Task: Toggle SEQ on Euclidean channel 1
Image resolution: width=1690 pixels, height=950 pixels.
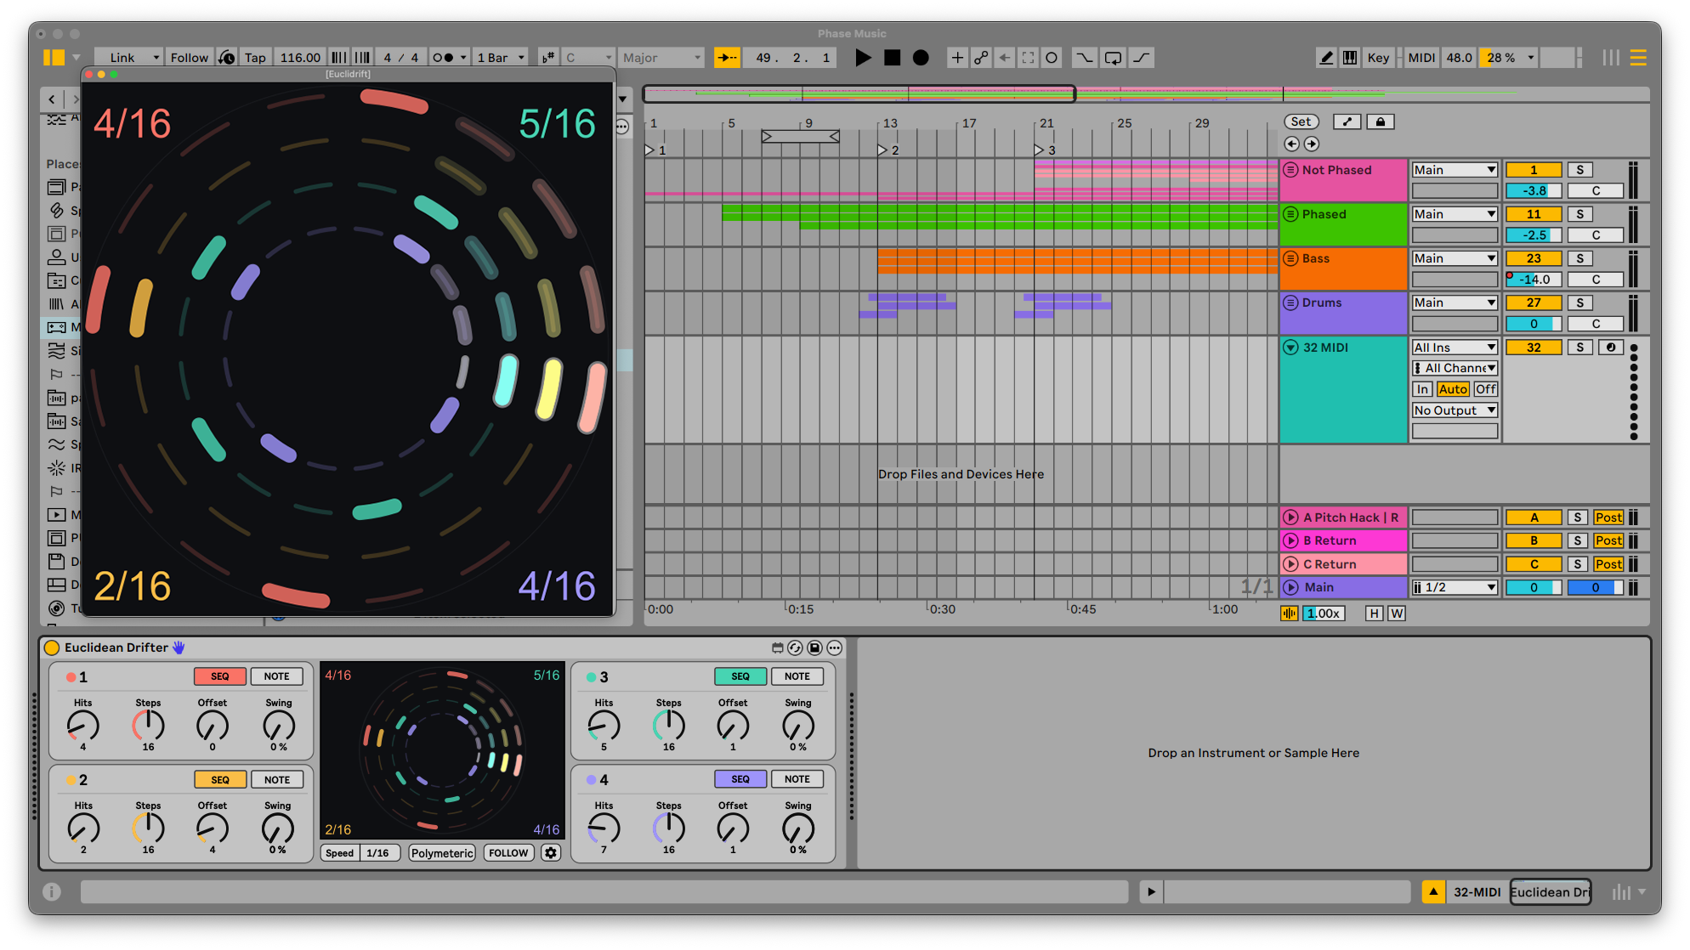Action: (220, 676)
